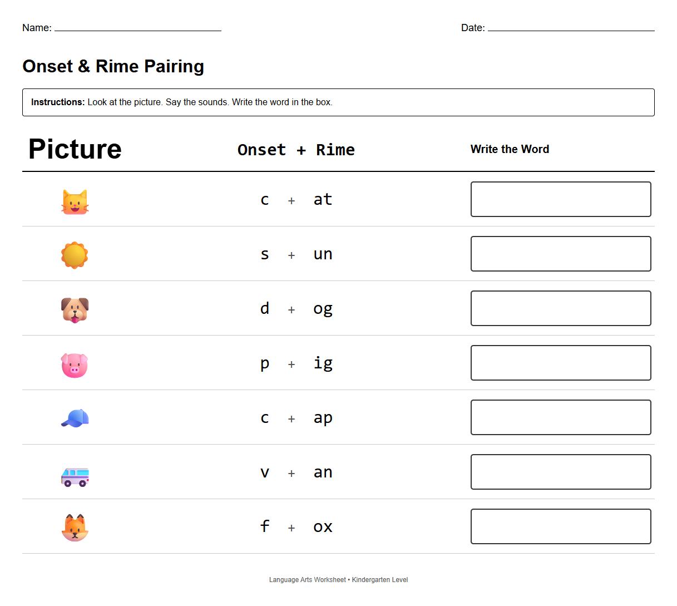Image resolution: width=677 pixels, height=606 pixels.
Task: Select the 'Write the Word' column header
Action: click(x=510, y=149)
